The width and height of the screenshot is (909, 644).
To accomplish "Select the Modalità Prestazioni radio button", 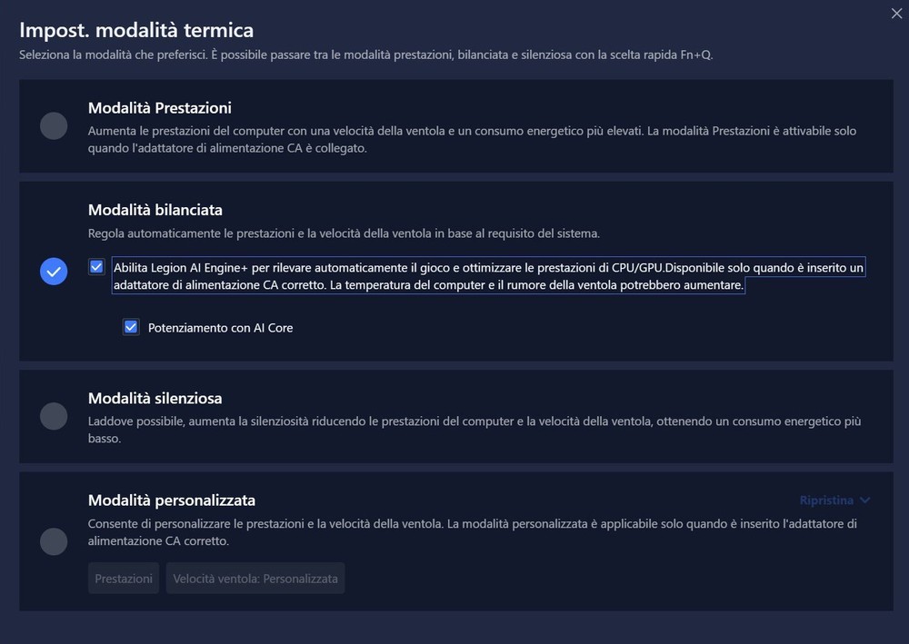I will [x=54, y=126].
